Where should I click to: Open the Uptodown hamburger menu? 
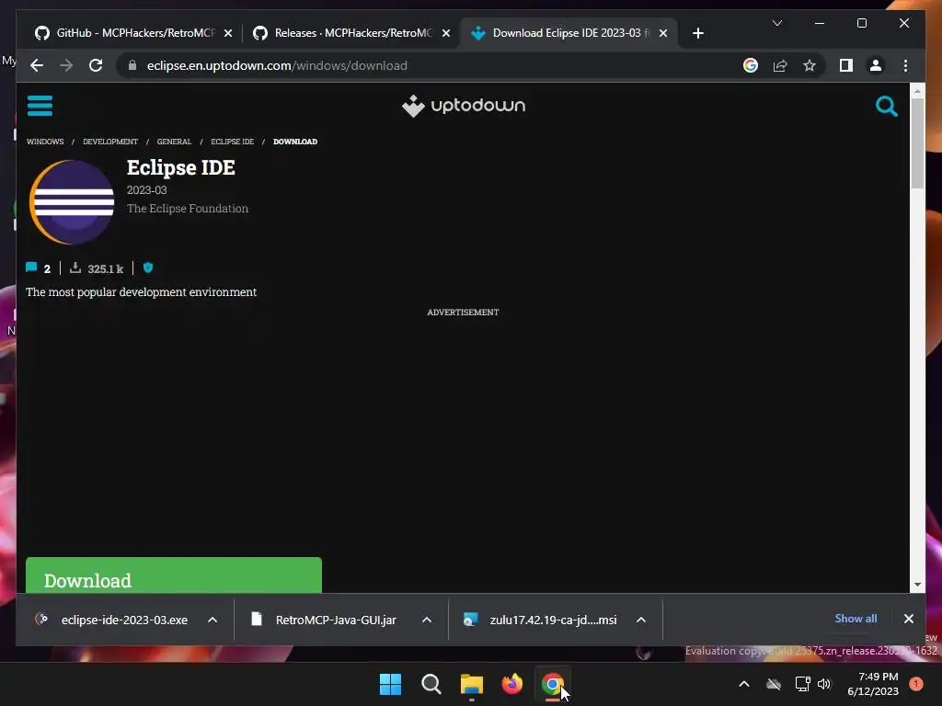click(40, 106)
